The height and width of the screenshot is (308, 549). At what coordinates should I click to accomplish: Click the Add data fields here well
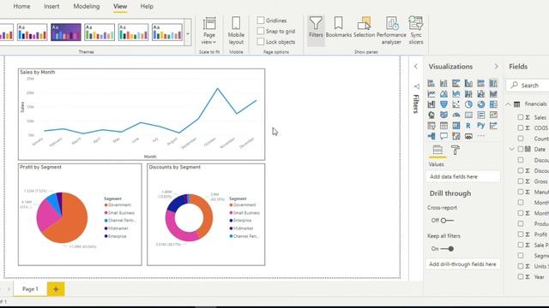tap(463, 177)
